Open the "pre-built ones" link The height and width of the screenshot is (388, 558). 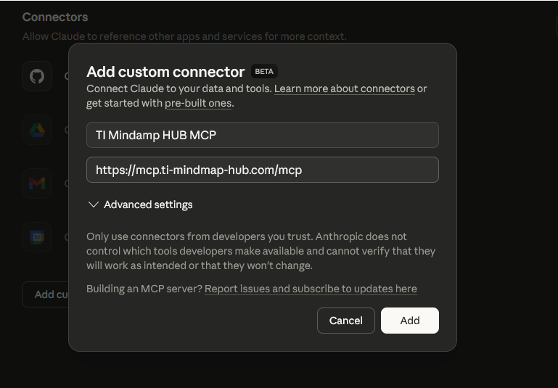198,103
